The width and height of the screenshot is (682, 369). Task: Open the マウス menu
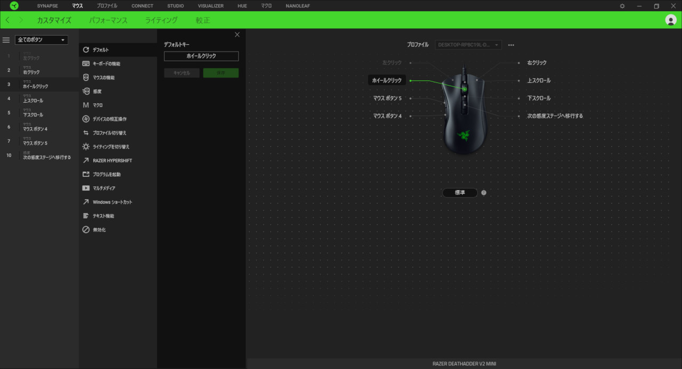tap(77, 6)
